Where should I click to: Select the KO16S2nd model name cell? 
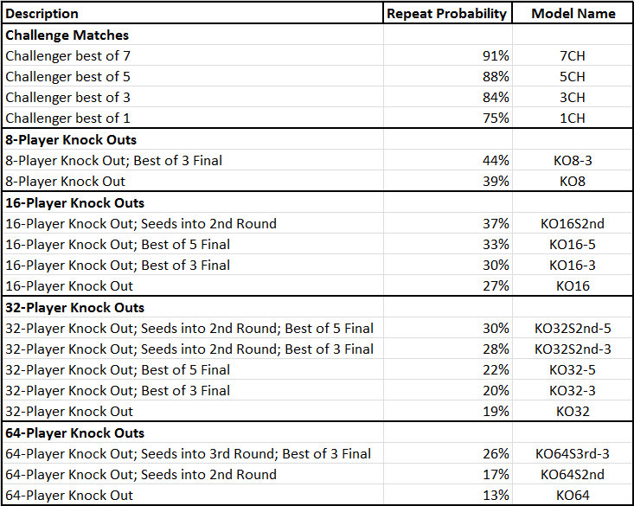(x=573, y=223)
